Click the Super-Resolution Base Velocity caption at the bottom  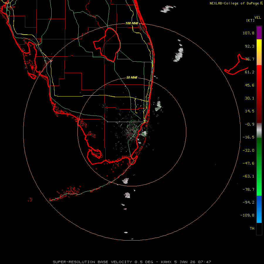point(132,262)
